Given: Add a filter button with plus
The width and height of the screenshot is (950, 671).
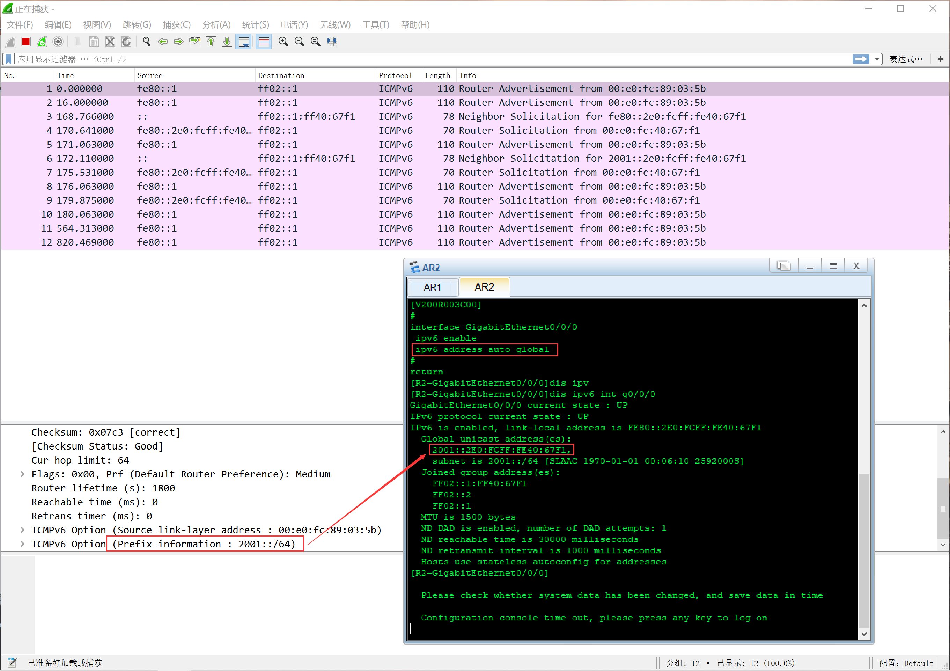Looking at the screenshot, I should click(x=940, y=59).
